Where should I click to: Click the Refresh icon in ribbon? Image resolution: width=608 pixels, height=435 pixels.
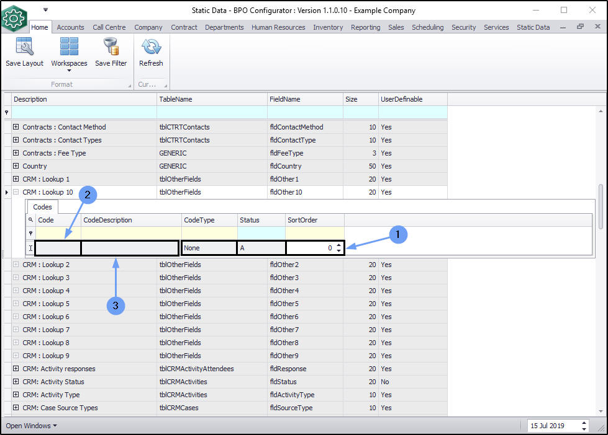click(151, 47)
